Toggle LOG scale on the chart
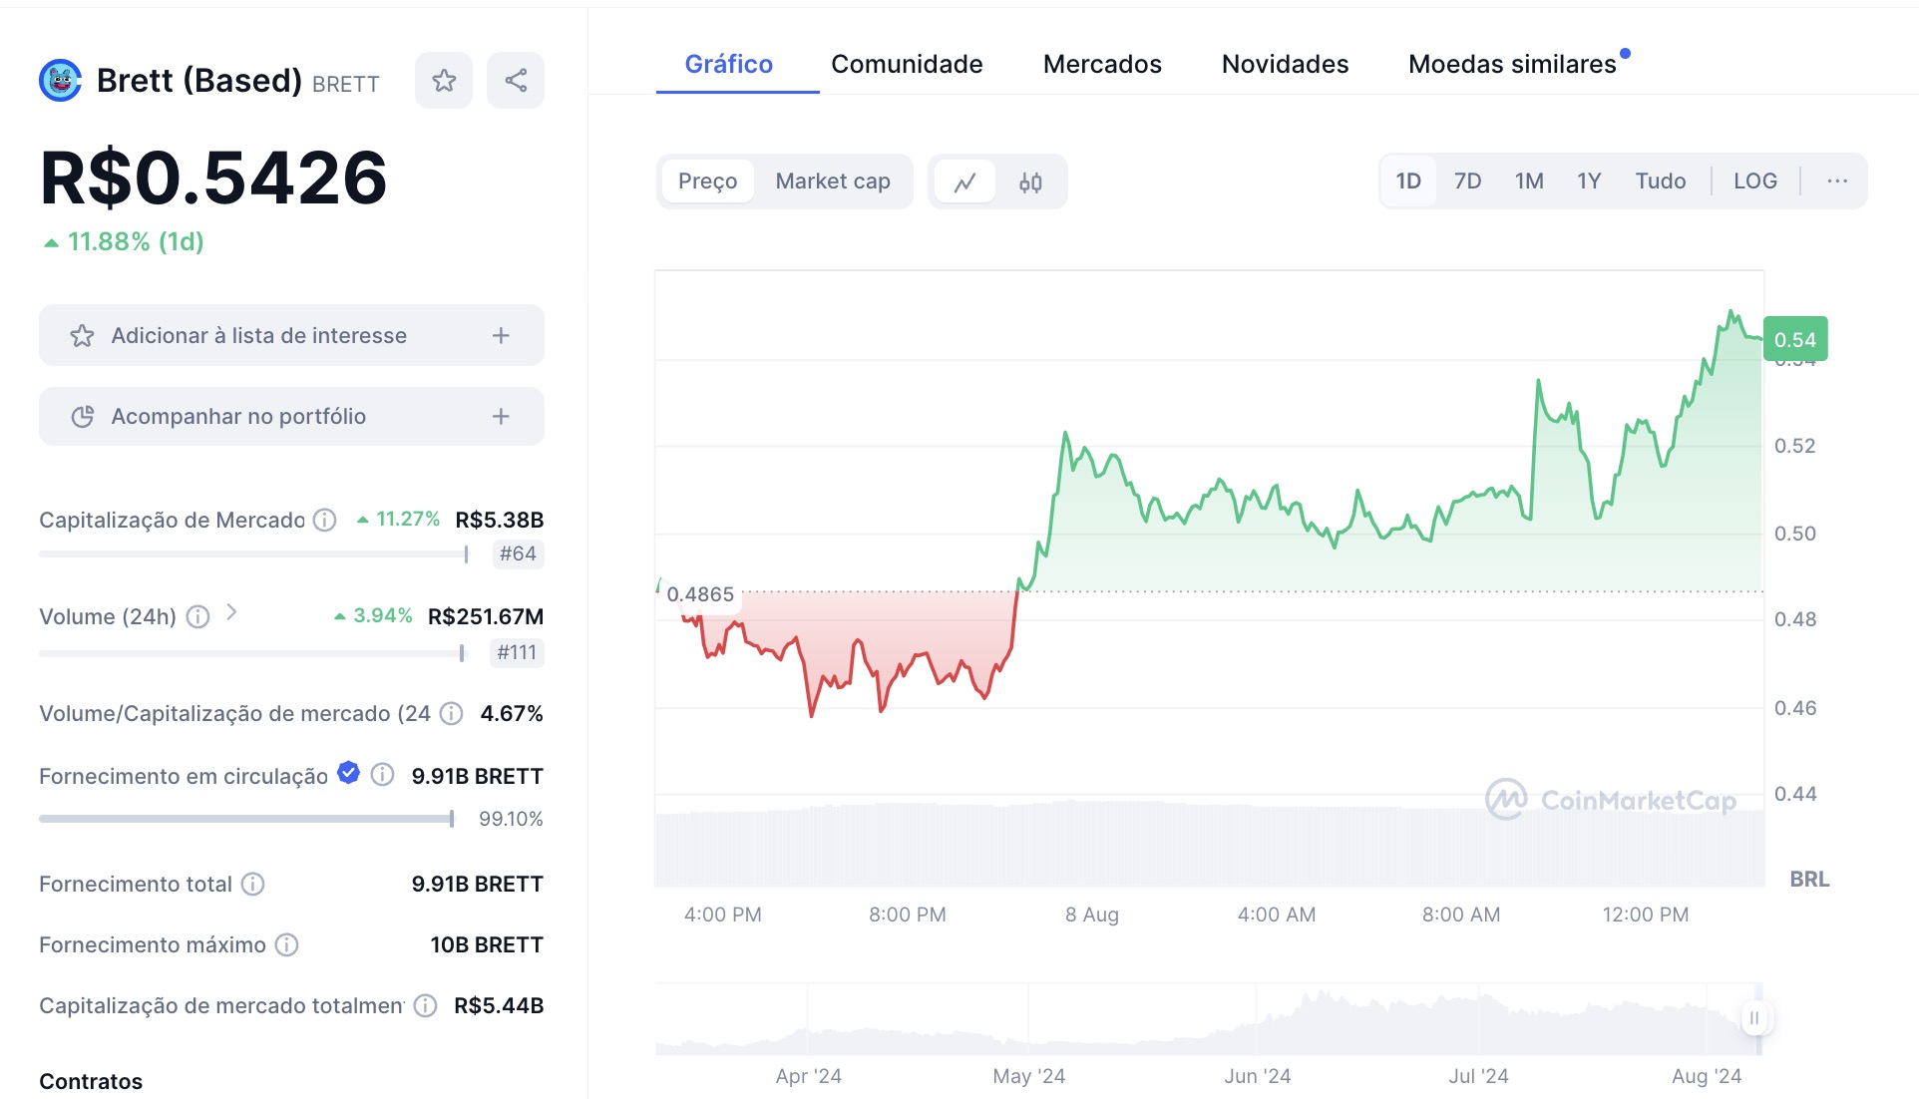 pyautogui.click(x=1754, y=182)
